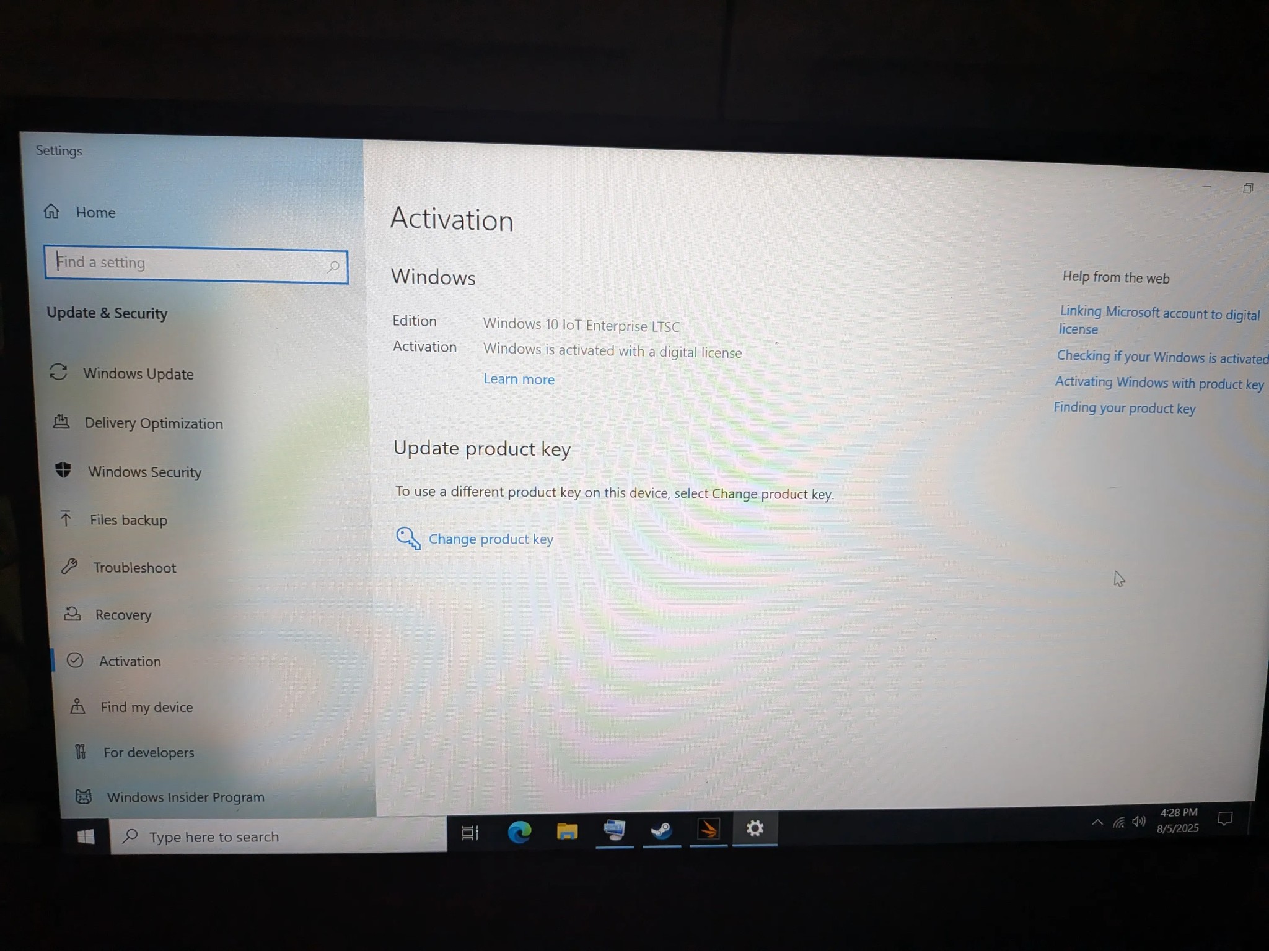This screenshot has height=951, width=1269.
Task: Open File Explorer from taskbar
Action: tap(567, 831)
